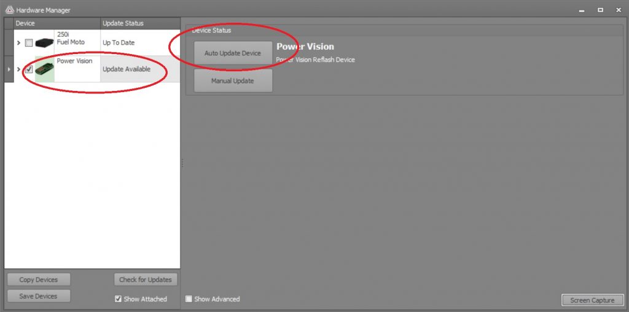Viewport: 629px width, 312px height.
Task: Click the Power Vision device thumbnail
Action: click(45, 69)
